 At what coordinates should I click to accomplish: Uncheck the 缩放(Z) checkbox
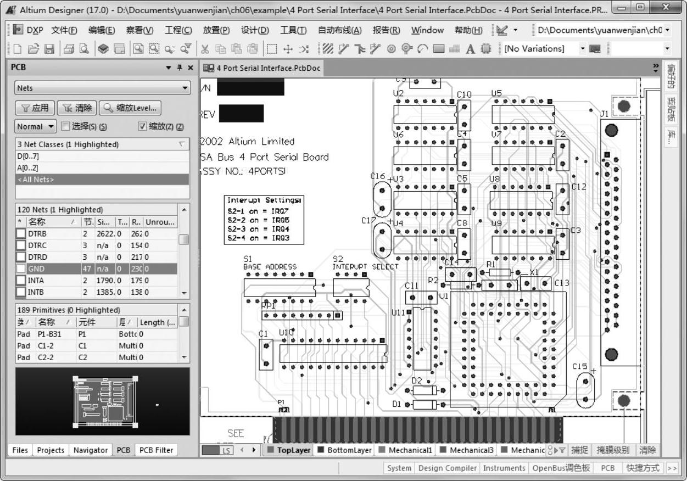143,126
